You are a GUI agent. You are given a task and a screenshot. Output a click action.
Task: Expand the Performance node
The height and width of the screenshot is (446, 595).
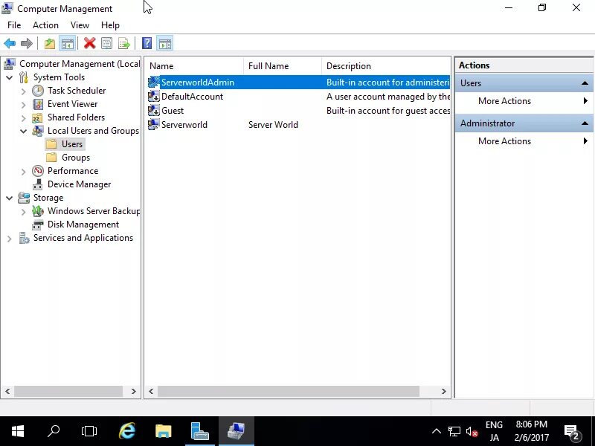coord(24,172)
